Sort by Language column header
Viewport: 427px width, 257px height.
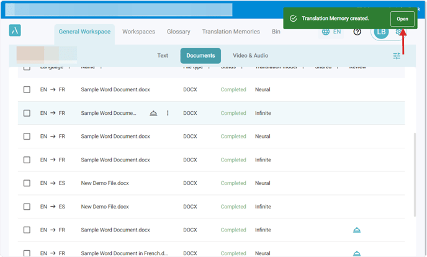pyautogui.click(x=51, y=67)
